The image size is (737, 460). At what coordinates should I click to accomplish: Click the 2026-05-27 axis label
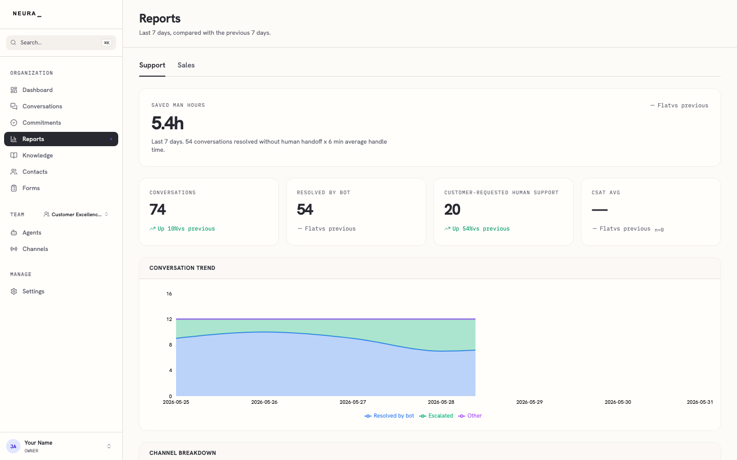coord(353,402)
